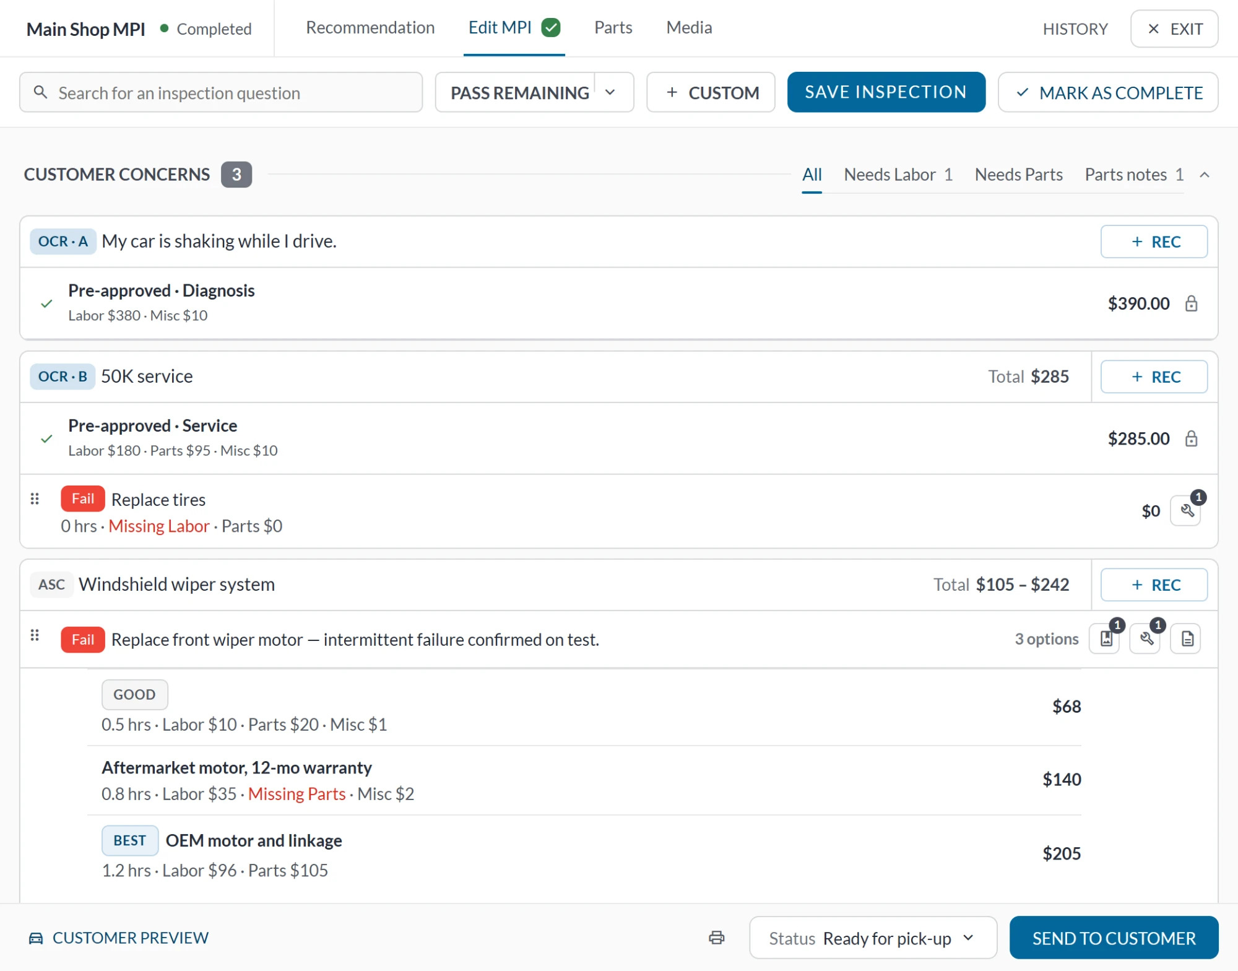This screenshot has width=1238, height=971.
Task: Expand the 3 options list
Action: (1046, 638)
